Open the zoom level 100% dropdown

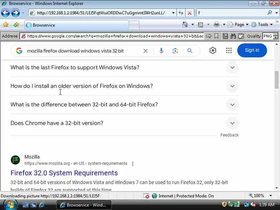[x=271, y=196]
